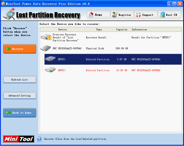The height and width of the screenshot is (146, 184).
Task: Click the Boot CD button
Action: (x=170, y=15)
